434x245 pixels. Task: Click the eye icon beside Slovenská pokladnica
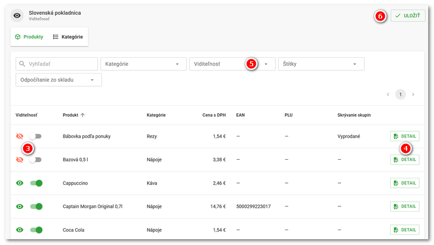tap(17, 15)
